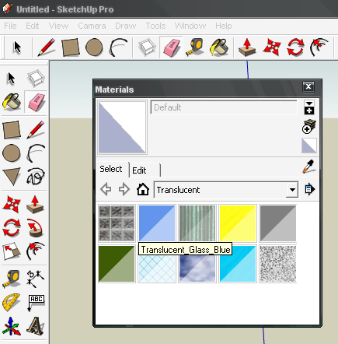This screenshot has width=338, height=344.
Task: Choose Circle tool in left tool palette
Action: (x=12, y=153)
